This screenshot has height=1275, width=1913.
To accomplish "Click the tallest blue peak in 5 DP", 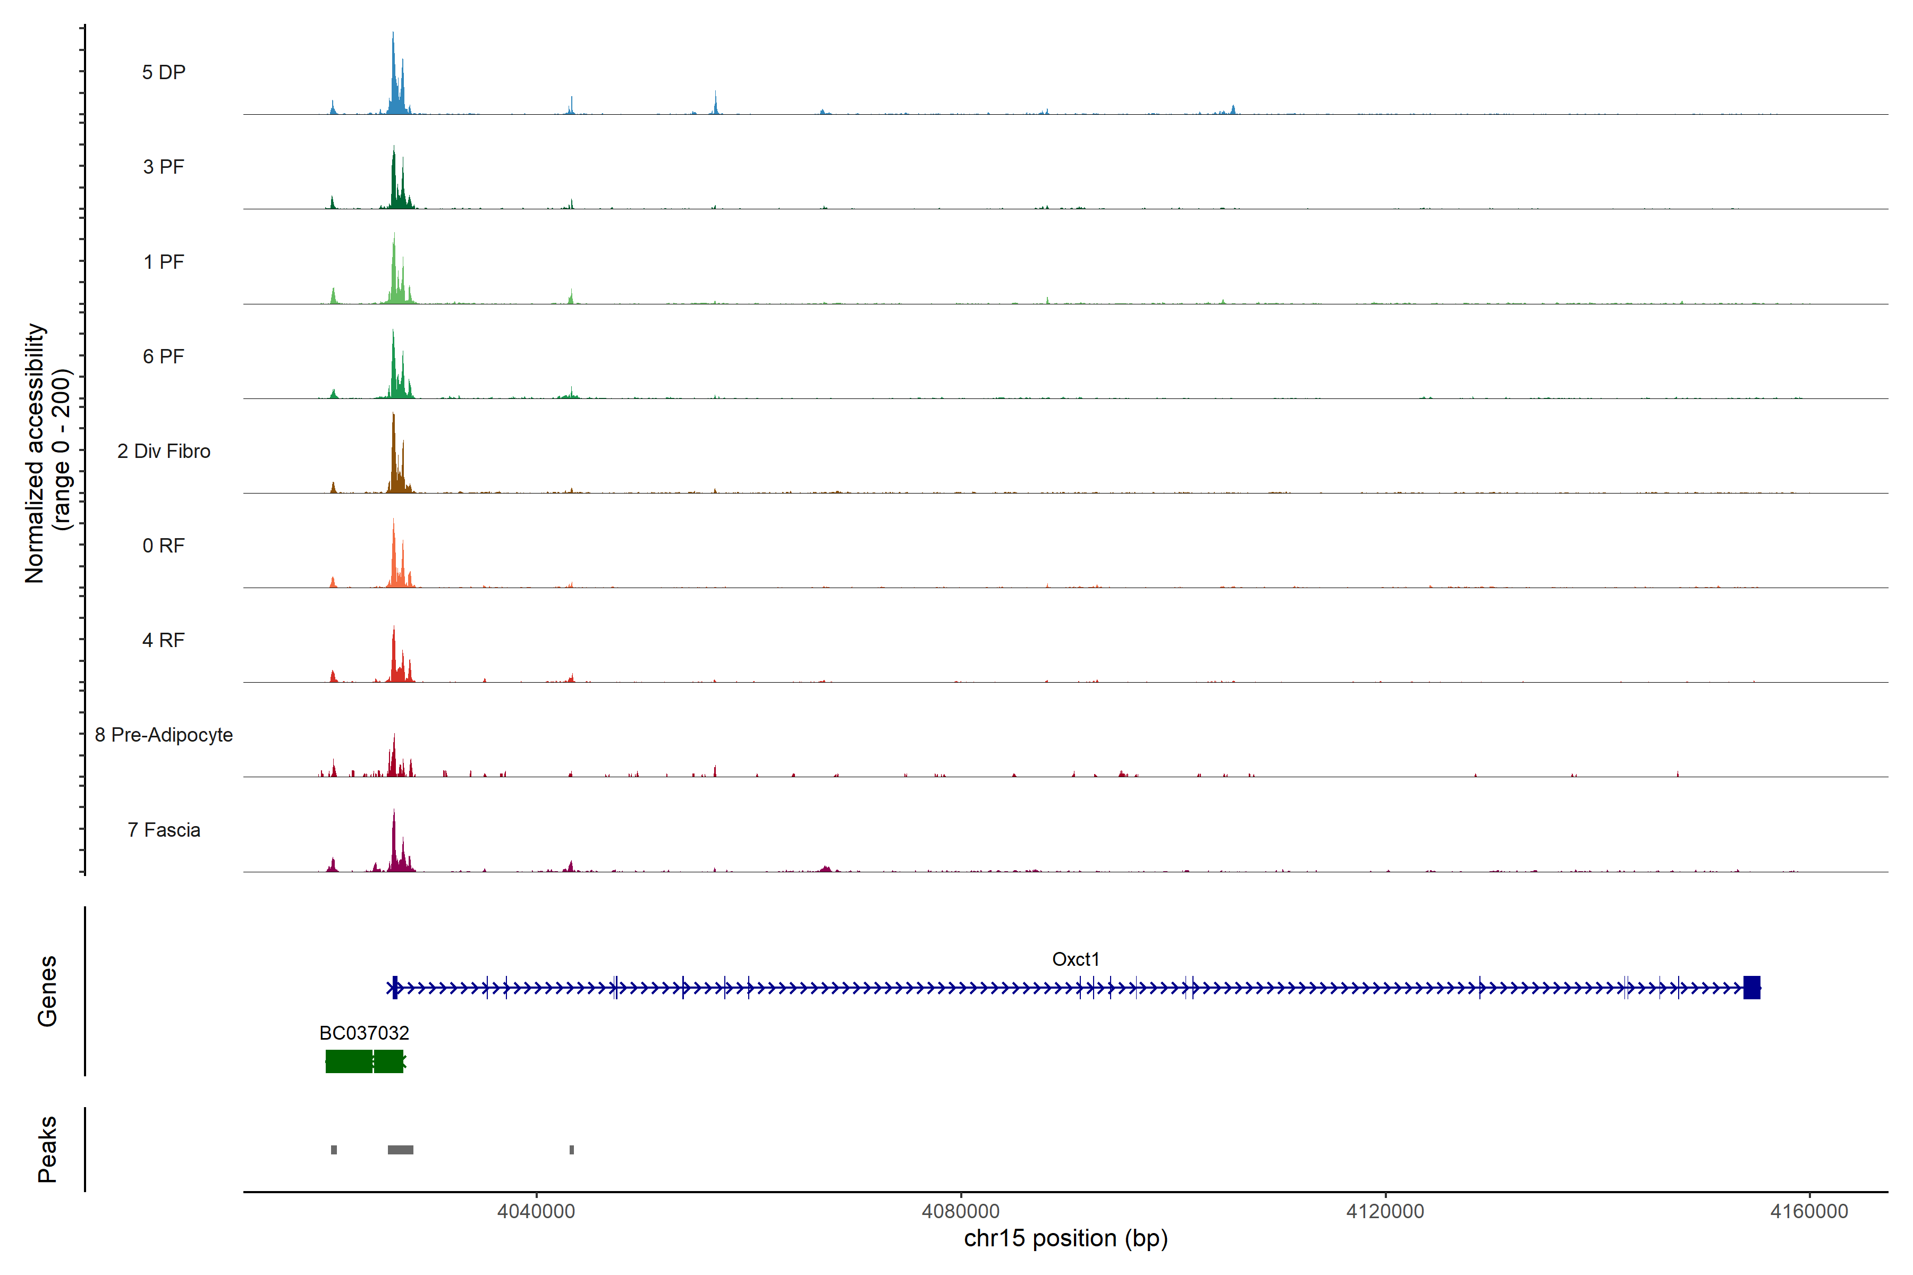I will click(394, 77).
